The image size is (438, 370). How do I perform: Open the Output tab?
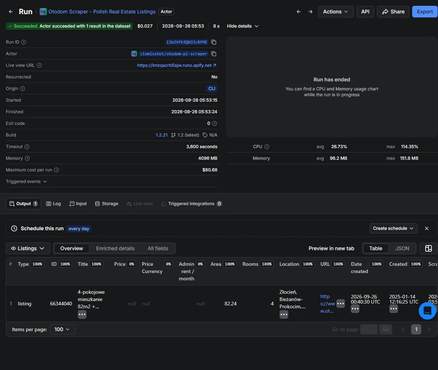23,204
